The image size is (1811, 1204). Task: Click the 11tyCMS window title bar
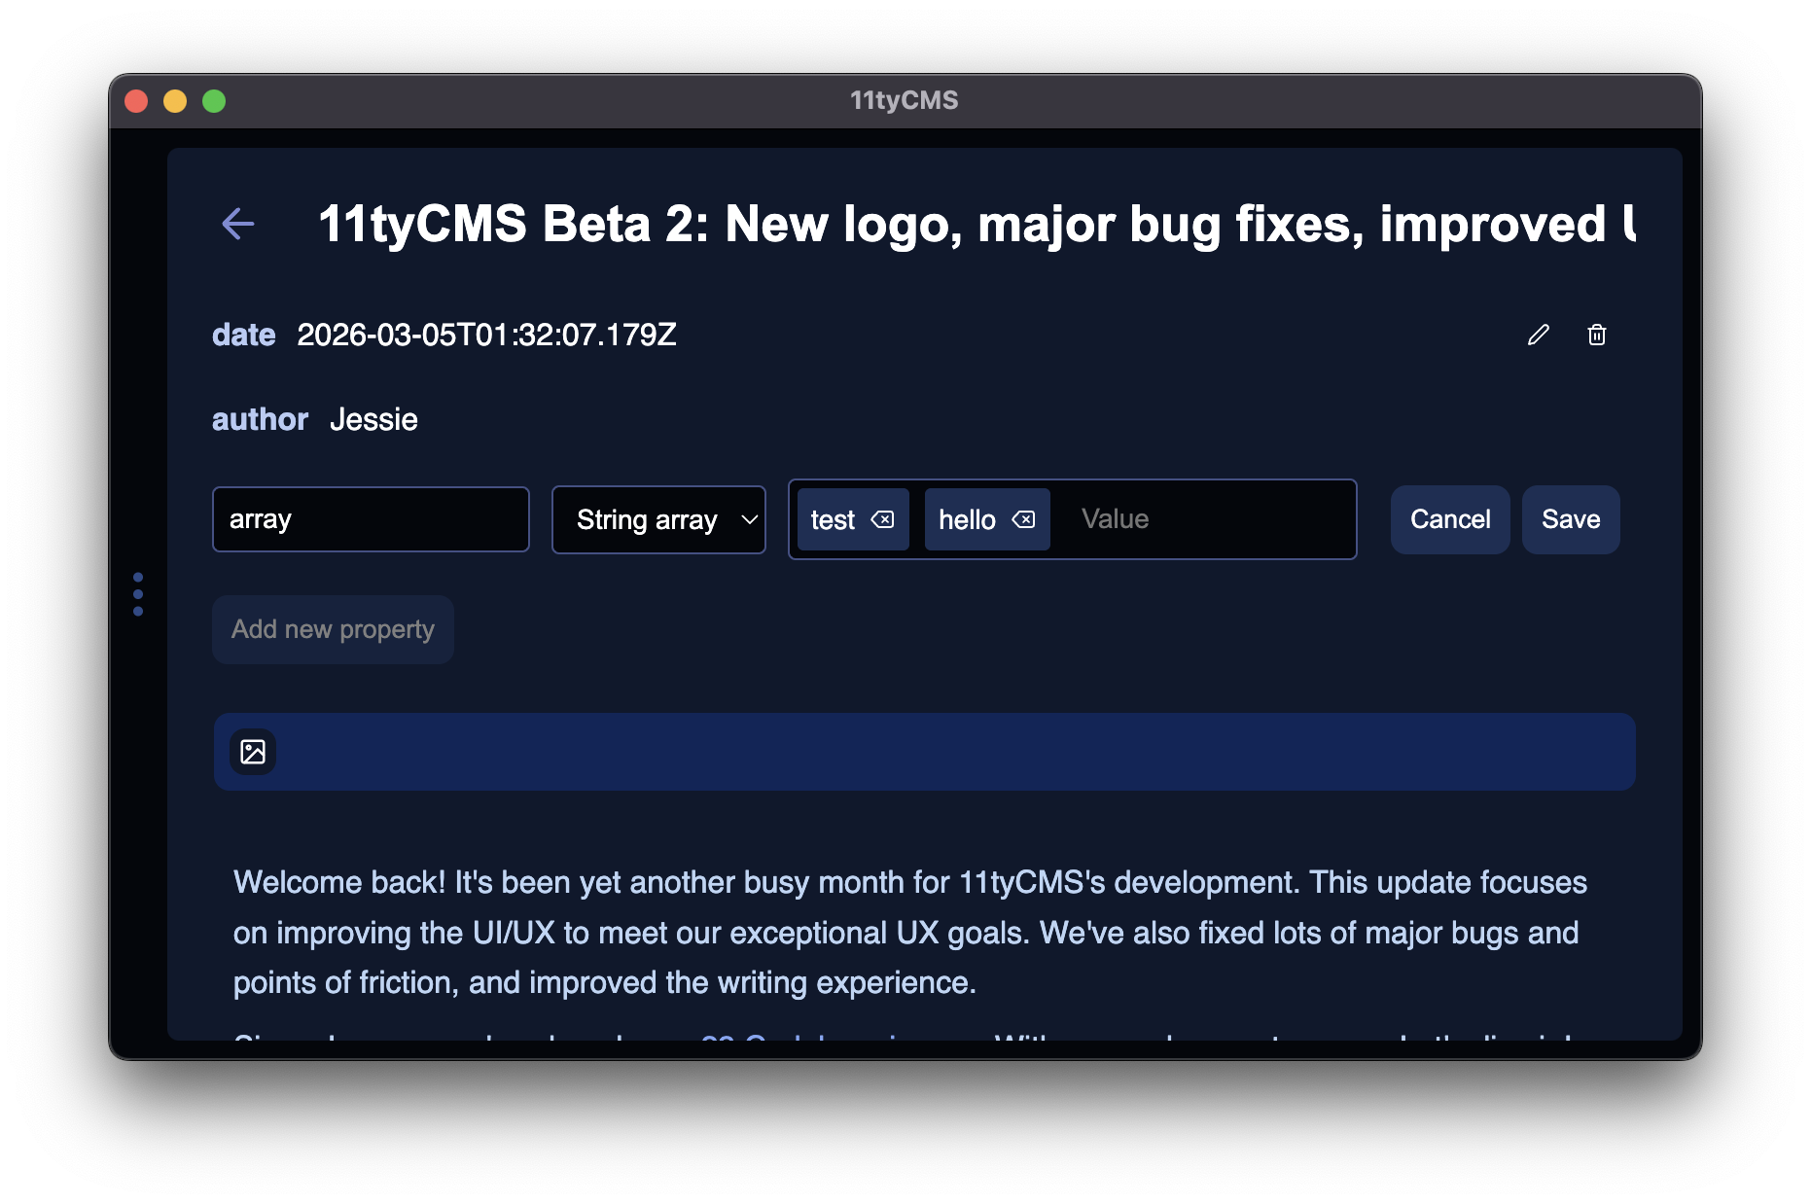click(x=904, y=99)
